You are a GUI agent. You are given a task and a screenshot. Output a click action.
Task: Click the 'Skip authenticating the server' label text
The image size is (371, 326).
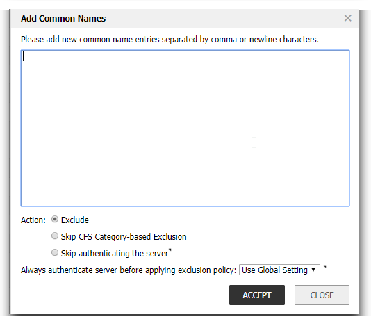pos(115,253)
